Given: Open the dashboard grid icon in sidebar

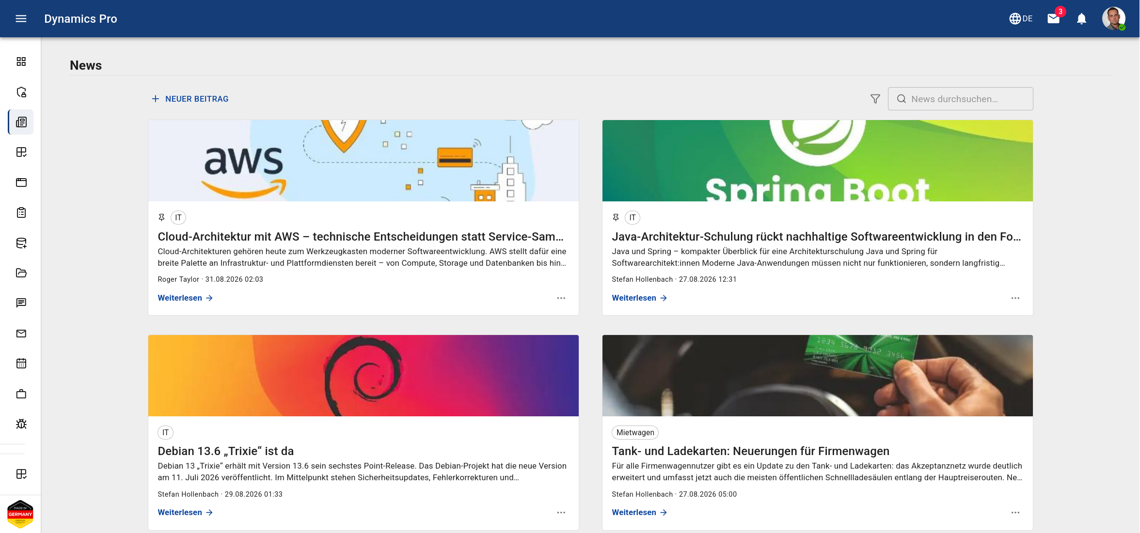Looking at the screenshot, I should (21, 61).
